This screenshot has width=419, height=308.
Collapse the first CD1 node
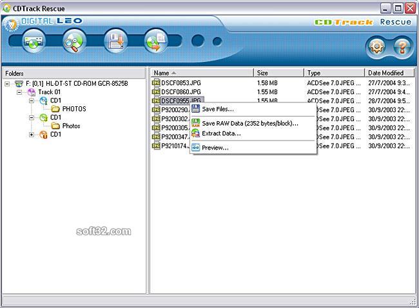pyautogui.click(x=32, y=101)
